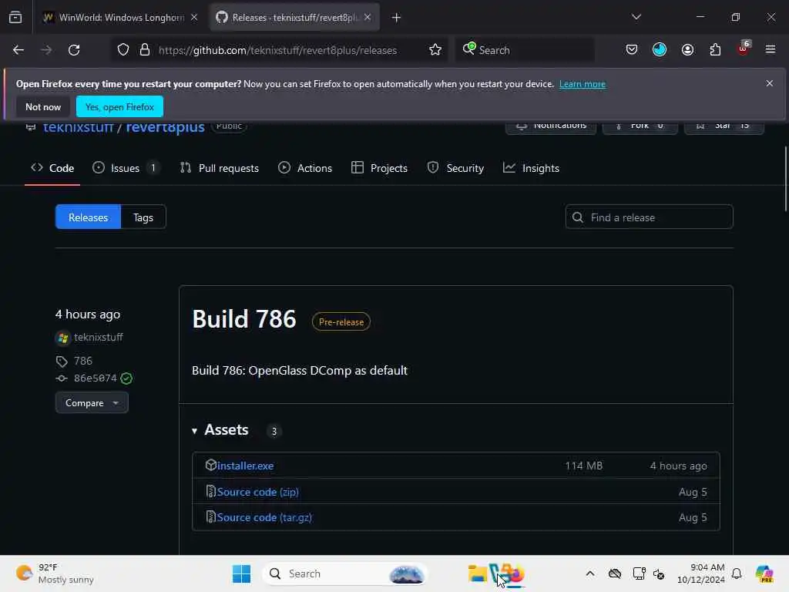The height and width of the screenshot is (592, 789).
Task: Select the Releases toggle button
Action: coord(88,217)
